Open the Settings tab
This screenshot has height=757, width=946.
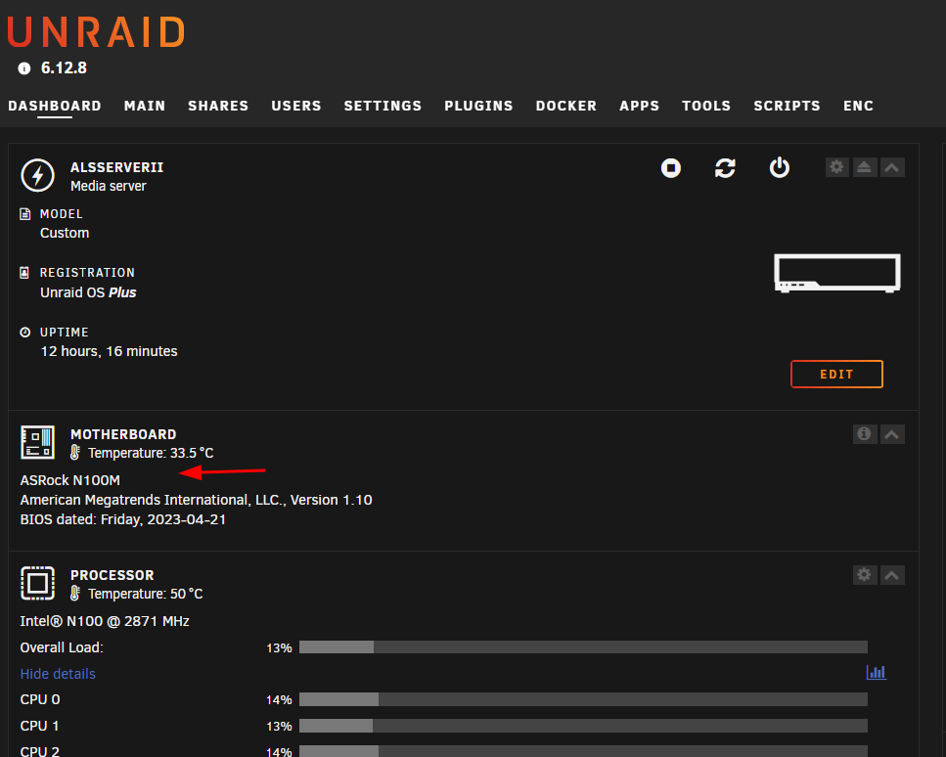coord(383,107)
